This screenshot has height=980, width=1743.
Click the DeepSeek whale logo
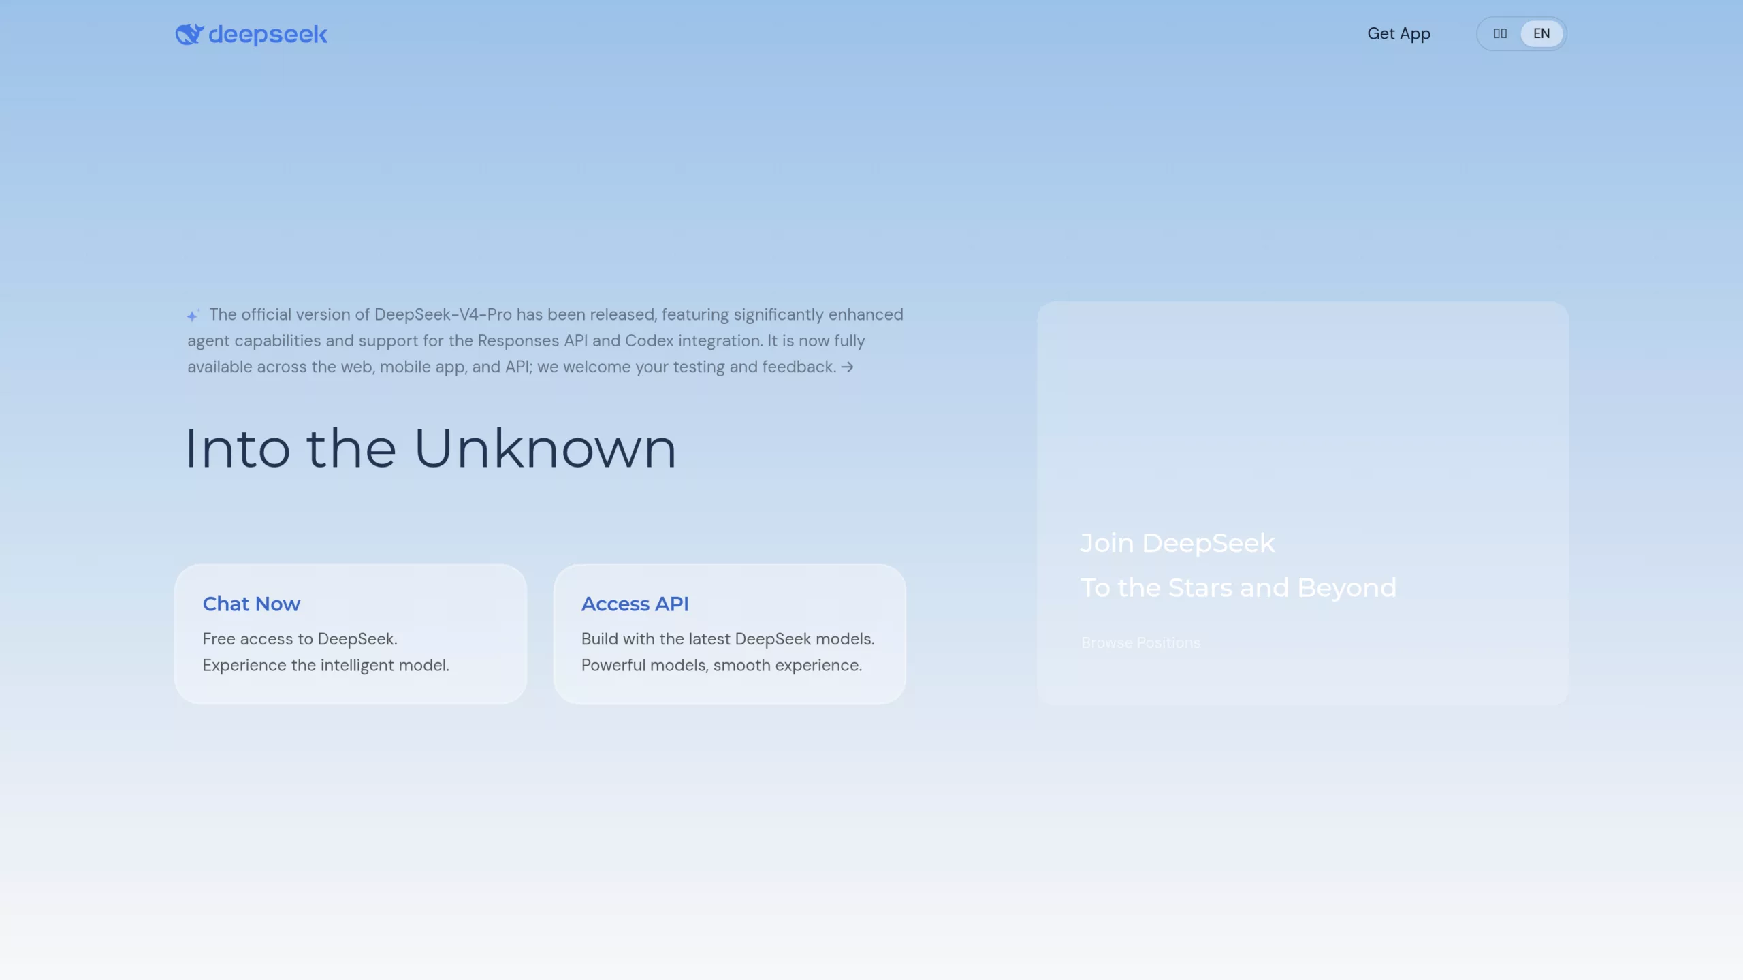tap(251, 34)
